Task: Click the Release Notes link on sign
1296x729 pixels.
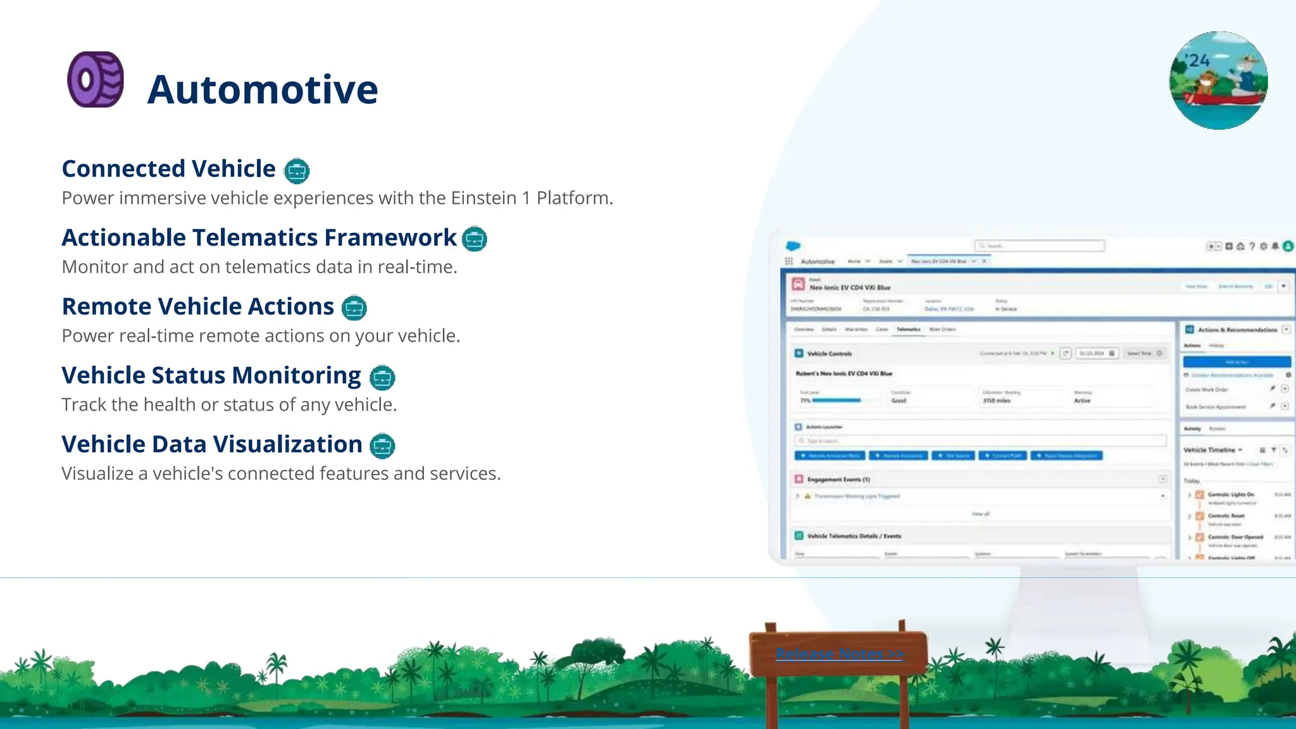Action: tap(839, 654)
